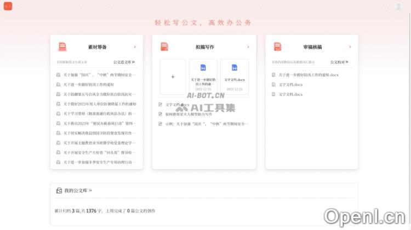411x230 pixels.
Task: Expand the 拟稿写作 card arrow
Action: (248, 47)
